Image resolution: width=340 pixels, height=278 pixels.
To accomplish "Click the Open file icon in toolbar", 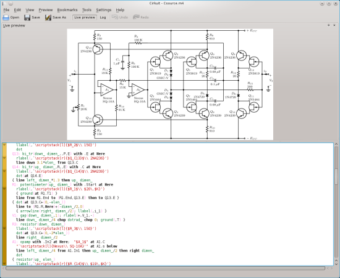I will pos(6,17).
